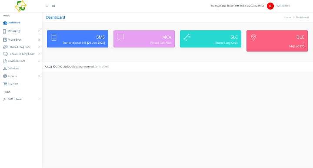Click the Messaging phone icon
The width and height of the screenshot is (313, 168).
4,31
